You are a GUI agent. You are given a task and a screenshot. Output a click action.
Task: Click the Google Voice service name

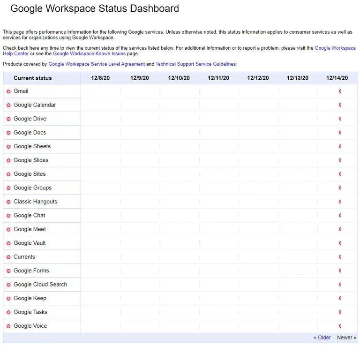[30, 326]
